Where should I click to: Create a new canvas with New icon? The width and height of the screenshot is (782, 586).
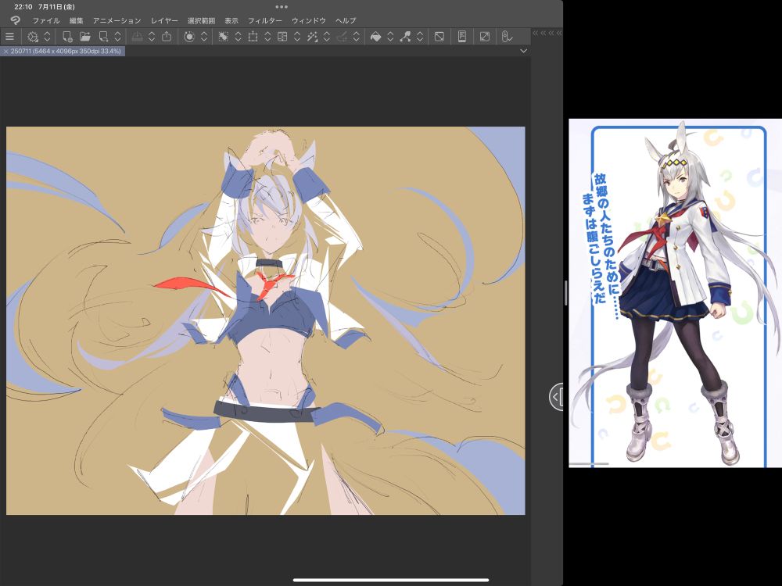tap(66, 37)
